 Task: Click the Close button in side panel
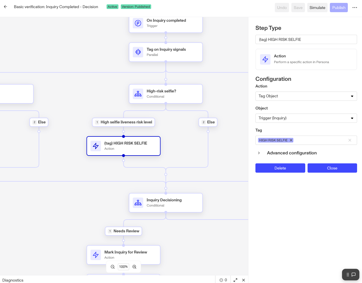click(332, 168)
